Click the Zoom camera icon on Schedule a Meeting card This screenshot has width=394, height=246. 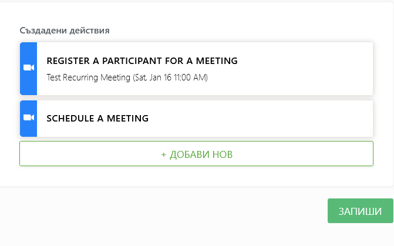(x=28, y=118)
